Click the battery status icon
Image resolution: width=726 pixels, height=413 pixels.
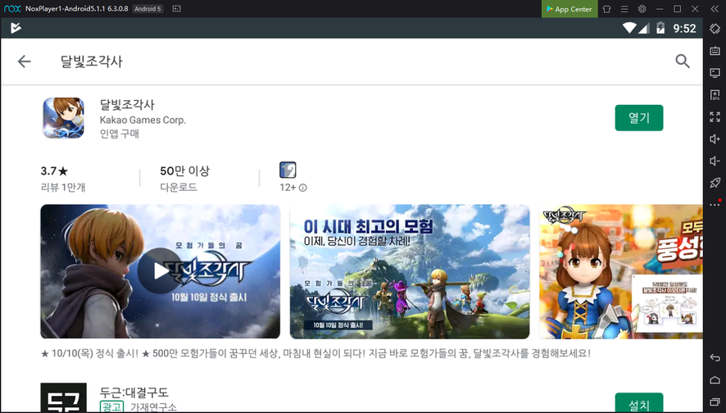pos(660,28)
